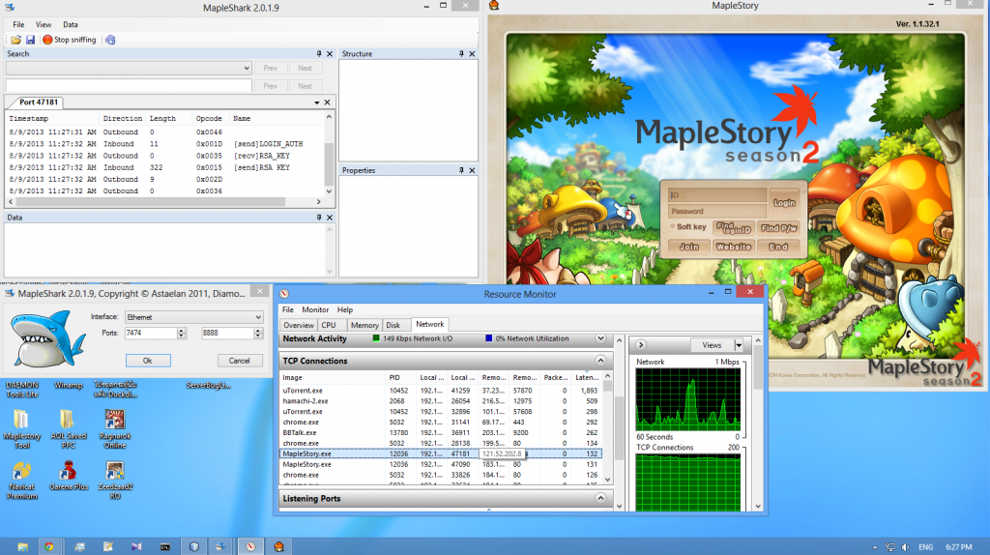Open the Data menu in MapleShark

tap(71, 24)
